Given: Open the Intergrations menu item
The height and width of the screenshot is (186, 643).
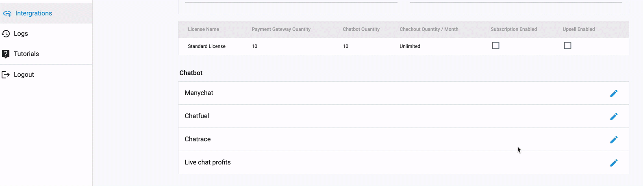Looking at the screenshot, I should 34,13.
